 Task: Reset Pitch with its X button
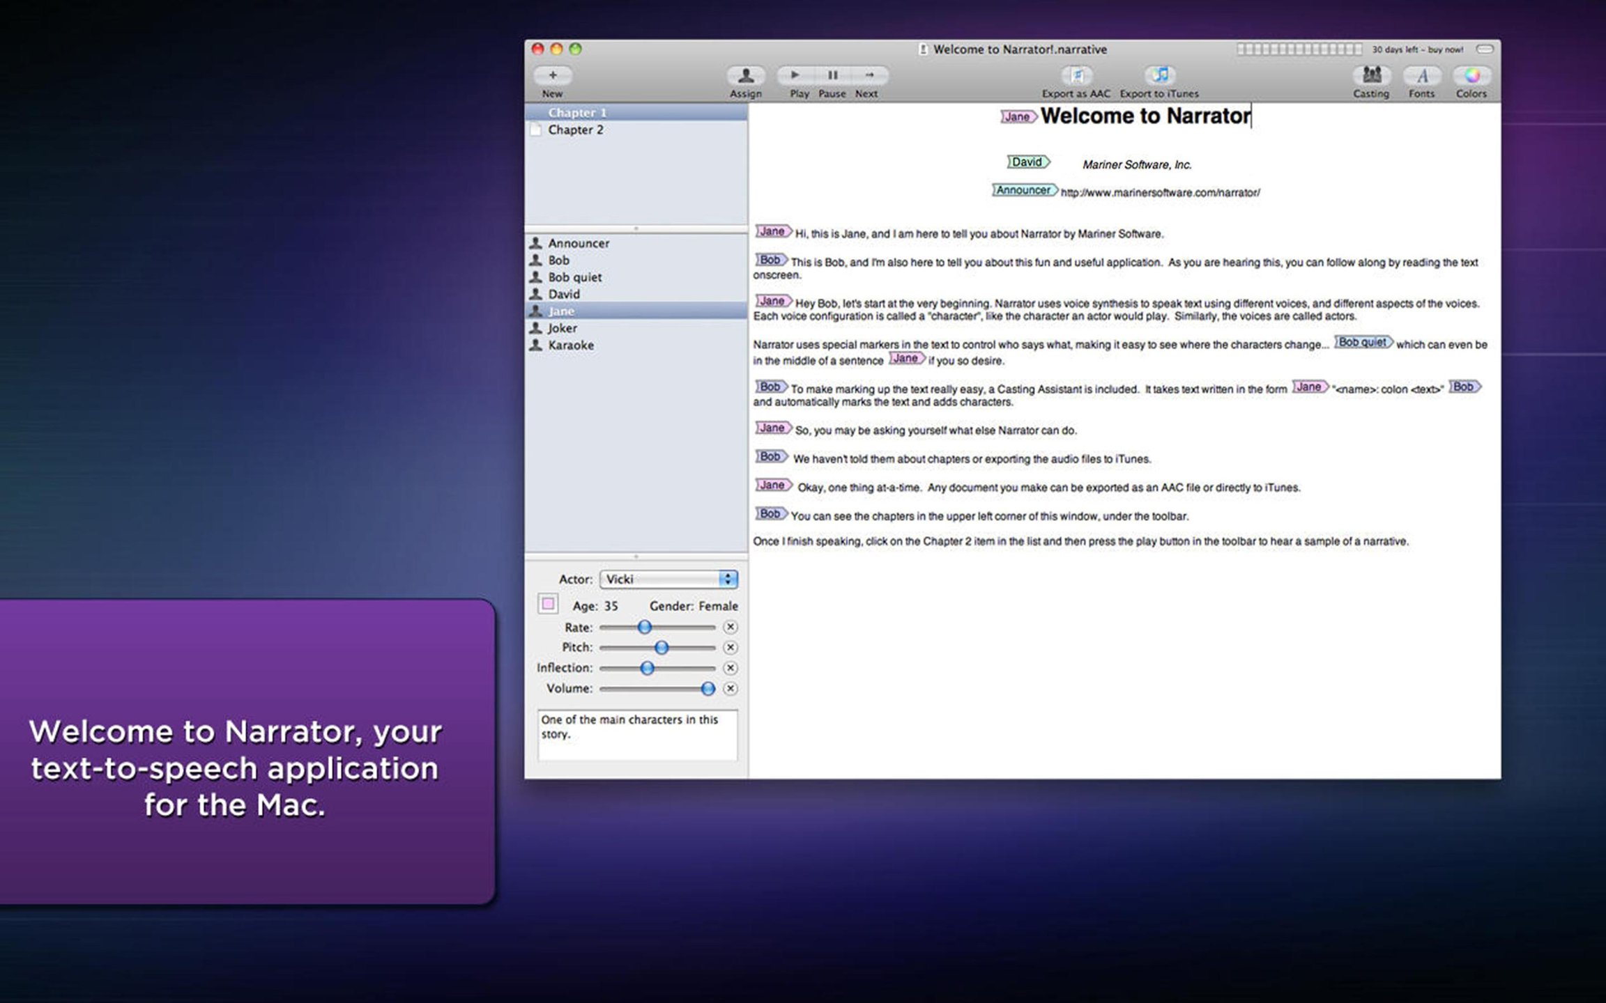[x=730, y=648]
